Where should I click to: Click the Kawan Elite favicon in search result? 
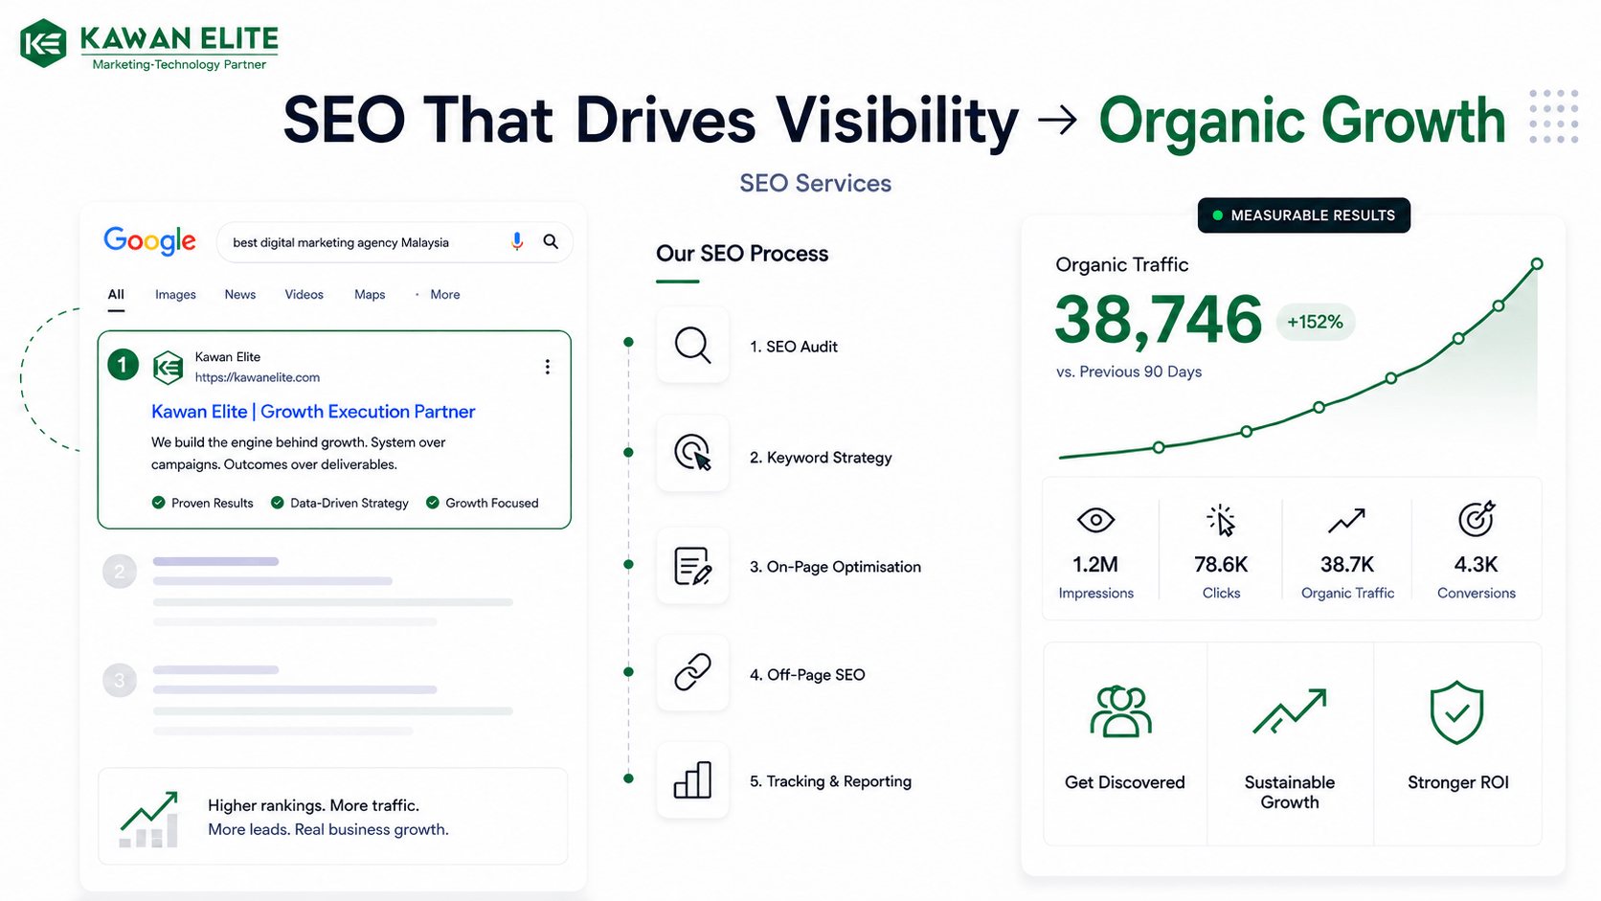(169, 367)
